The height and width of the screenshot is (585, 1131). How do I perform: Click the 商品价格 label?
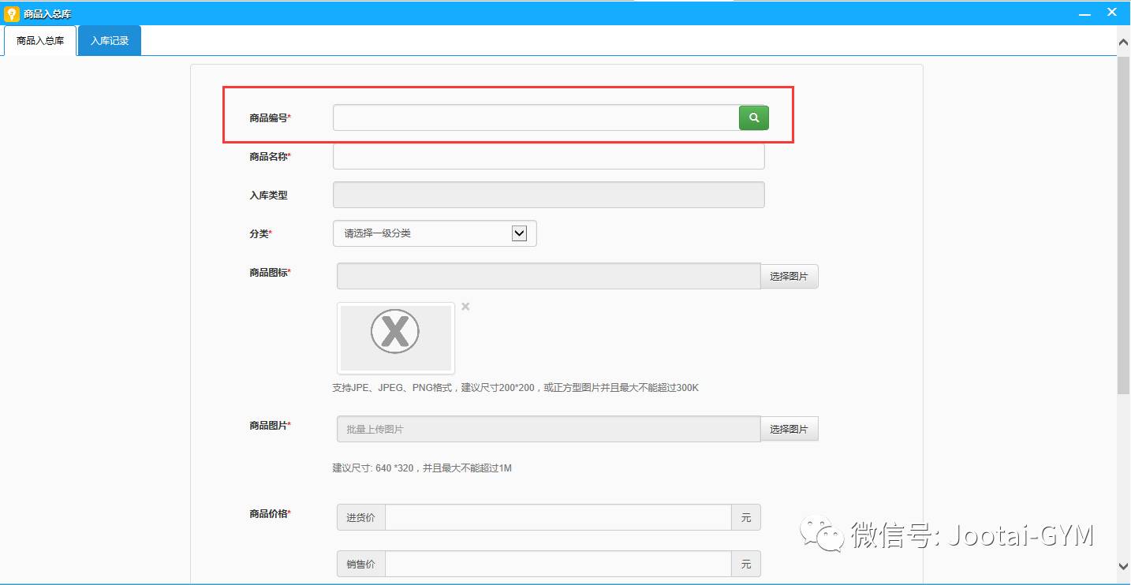tap(270, 513)
